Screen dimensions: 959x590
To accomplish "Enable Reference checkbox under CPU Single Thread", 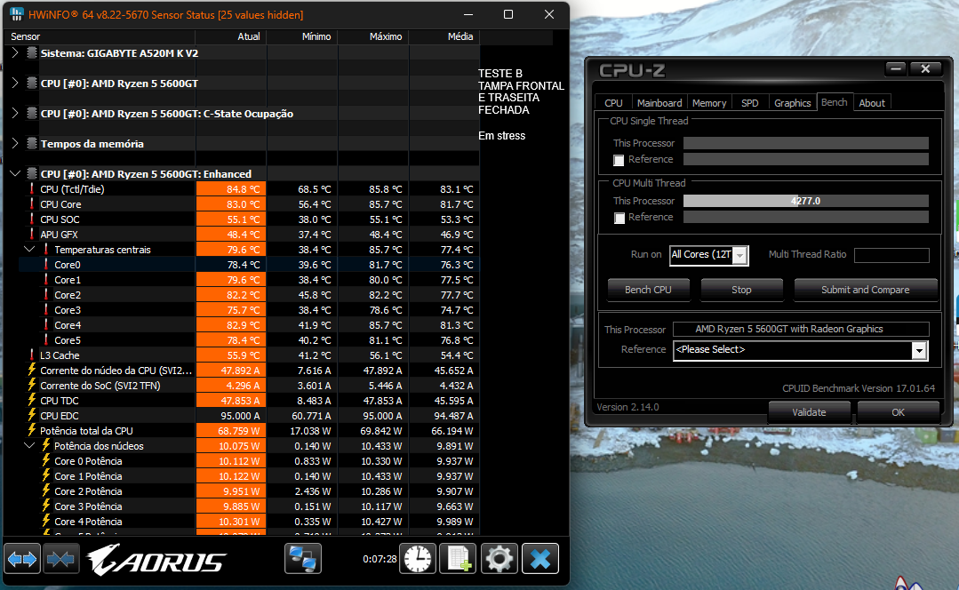I will click(x=619, y=160).
